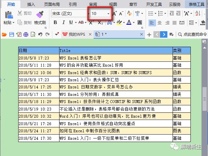Click the sort A-Z icon

[x=198, y=13]
